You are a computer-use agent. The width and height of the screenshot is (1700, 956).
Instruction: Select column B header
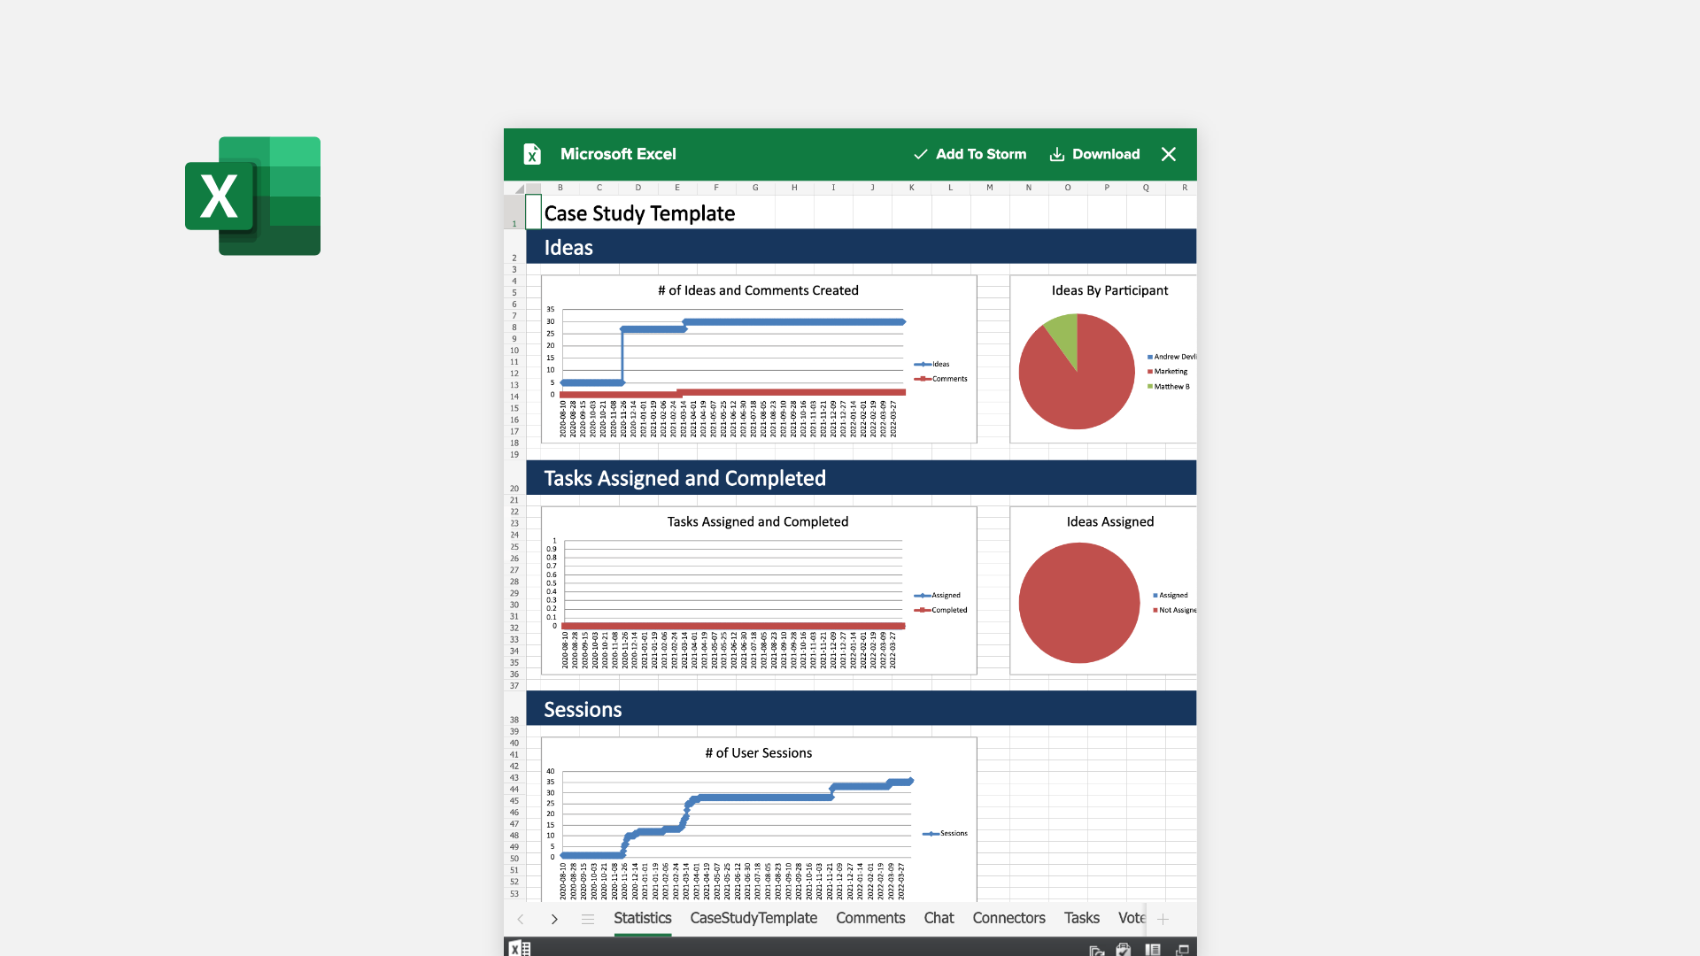coord(560,188)
